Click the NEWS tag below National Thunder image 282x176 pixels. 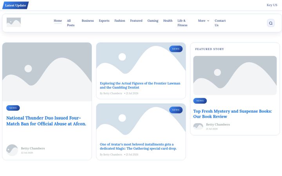pyautogui.click(x=13, y=108)
